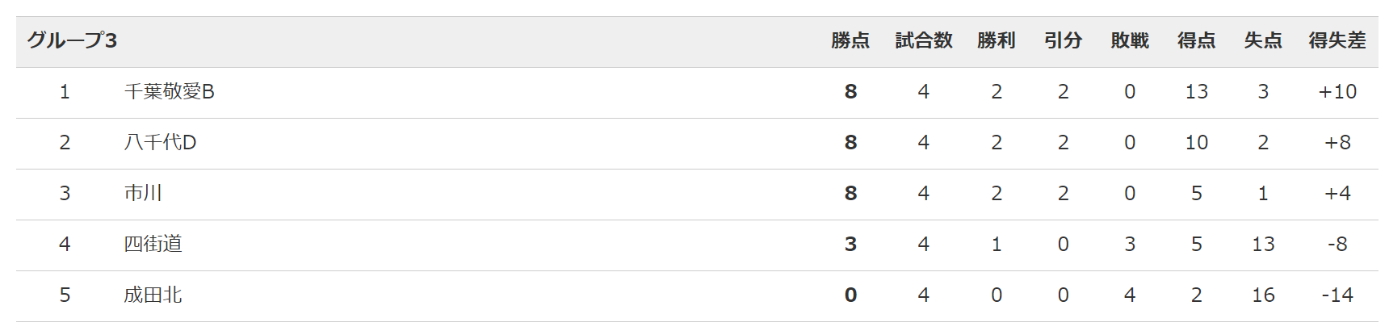Click 千葉敬愛B's goals scored value 13
This screenshot has width=1389, height=335.
pyautogui.click(x=1197, y=92)
